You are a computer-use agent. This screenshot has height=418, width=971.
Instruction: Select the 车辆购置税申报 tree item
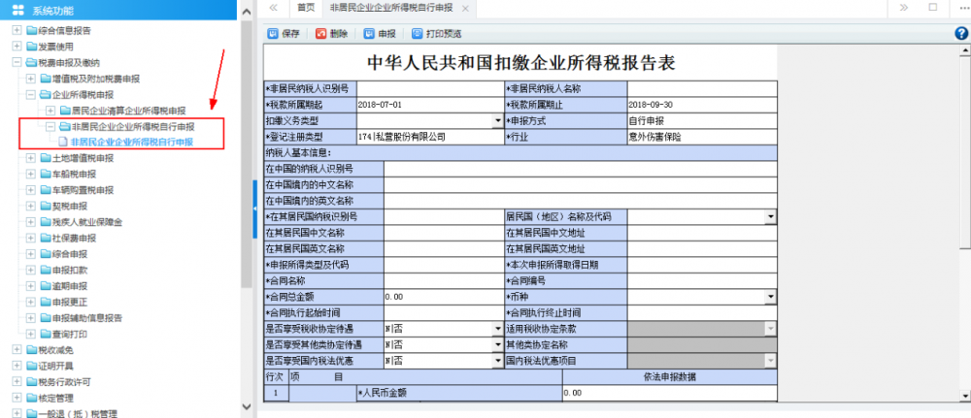pyautogui.click(x=83, y=190)
